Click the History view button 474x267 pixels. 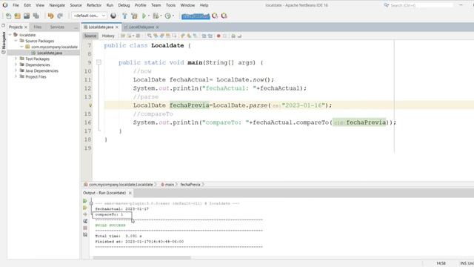tap(108, 36)
